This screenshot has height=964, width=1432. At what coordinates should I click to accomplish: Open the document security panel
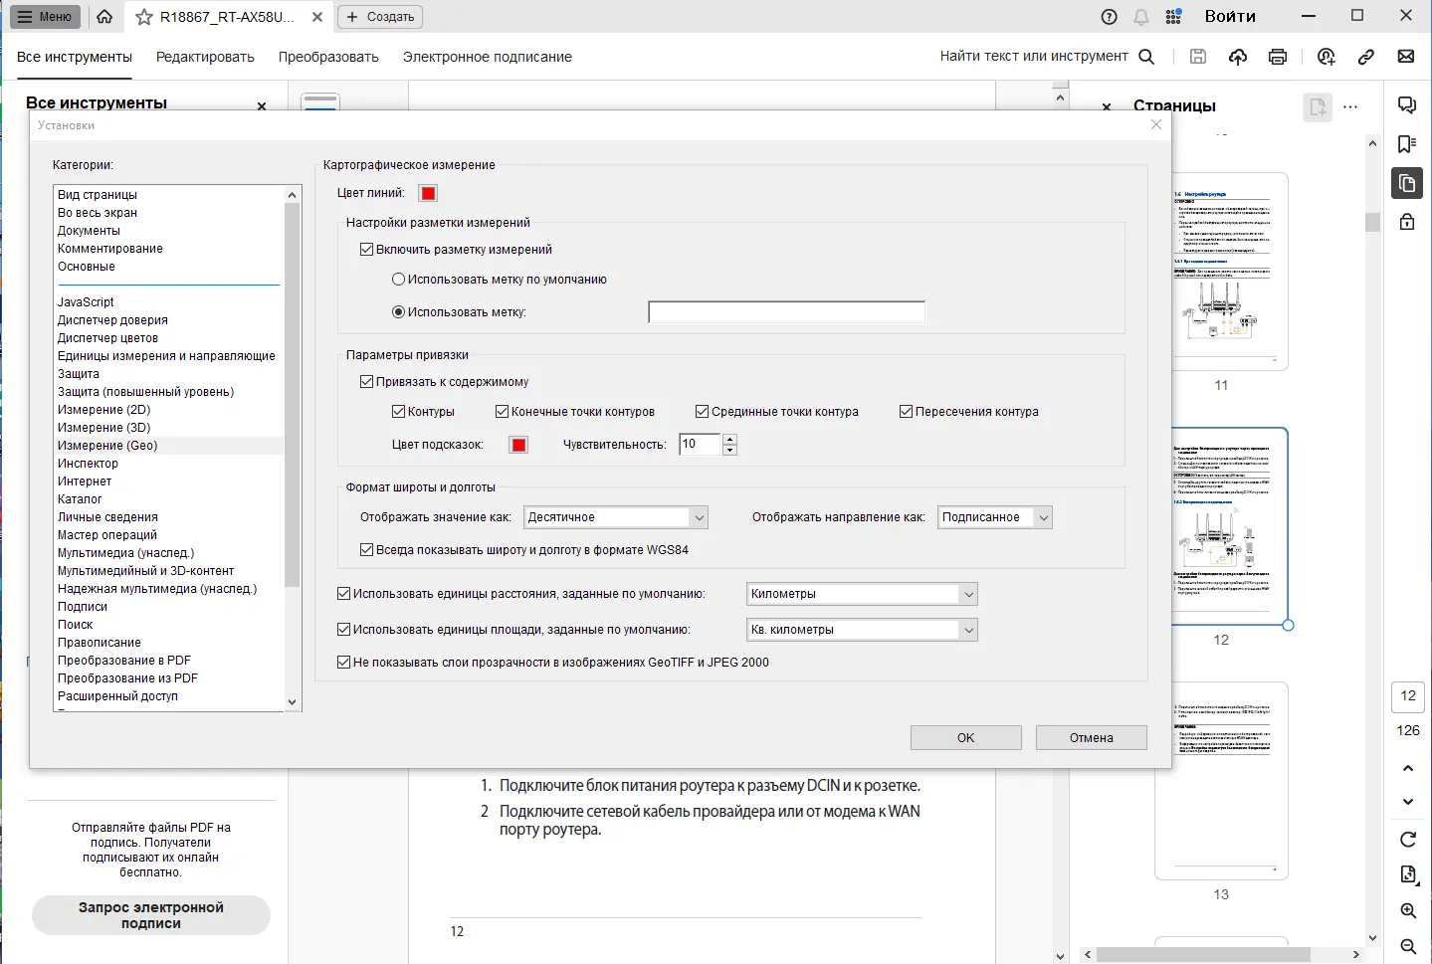click(1407, 221)
